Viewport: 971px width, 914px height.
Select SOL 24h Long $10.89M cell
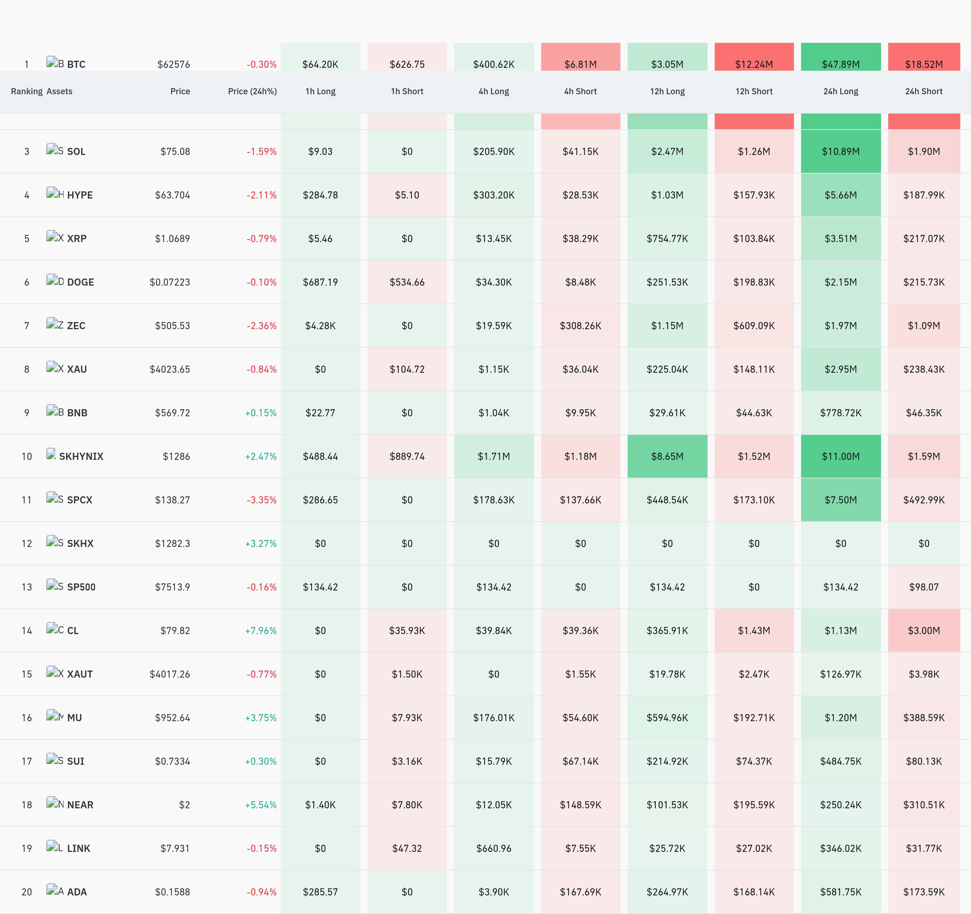[841, 151]
